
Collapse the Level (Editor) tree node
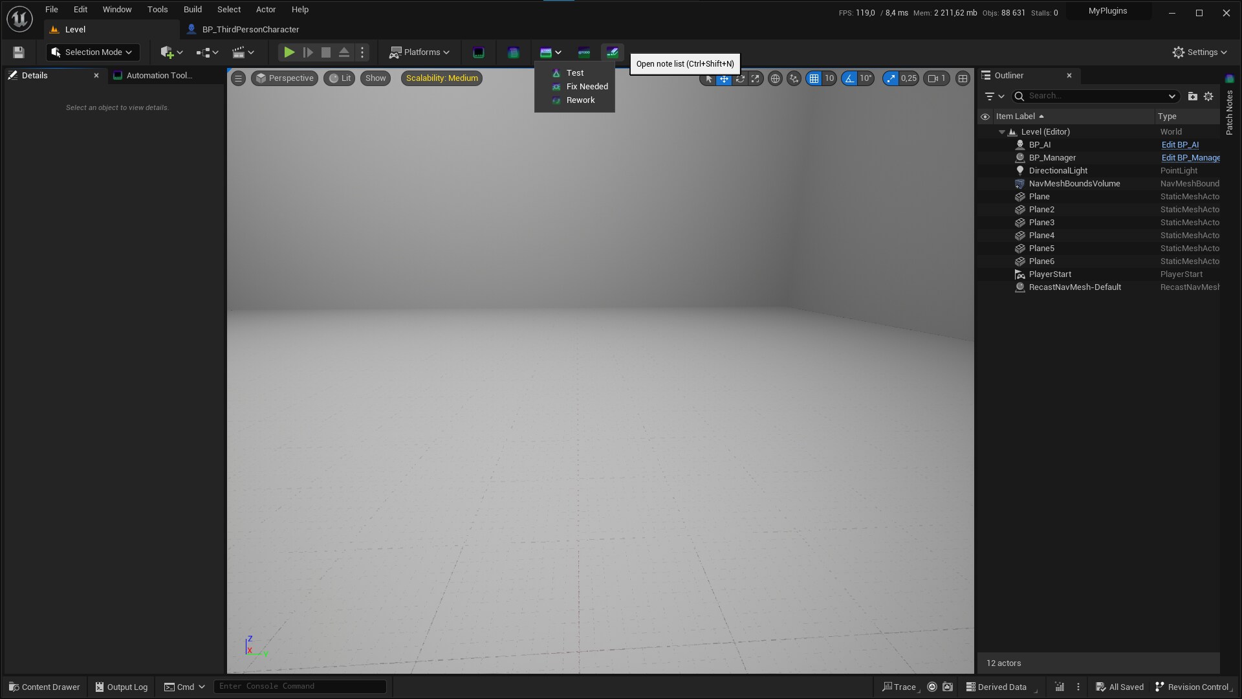[1002, 132]
